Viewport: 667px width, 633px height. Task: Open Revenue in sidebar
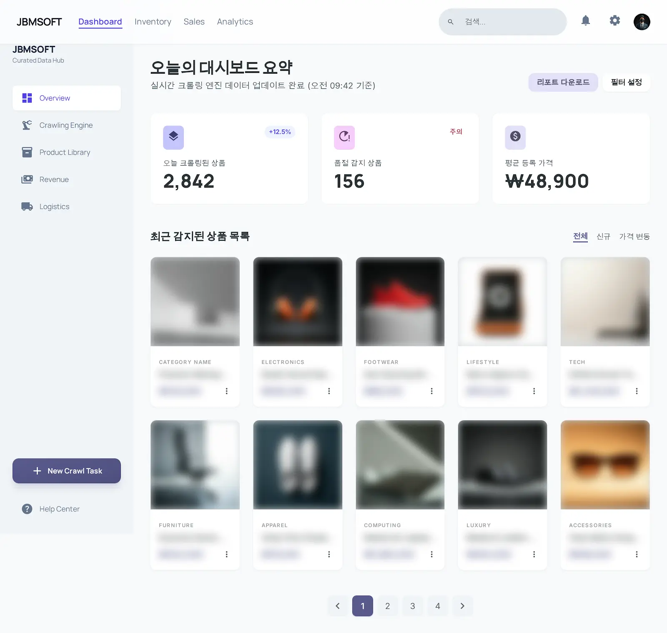(67, 179)
